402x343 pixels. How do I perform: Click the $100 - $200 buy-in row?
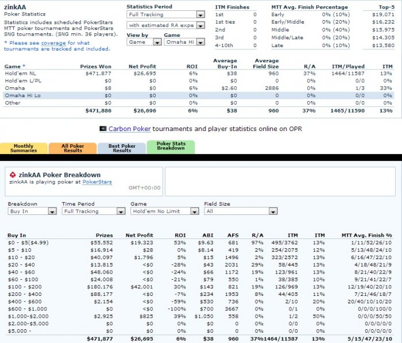[199, 287]
